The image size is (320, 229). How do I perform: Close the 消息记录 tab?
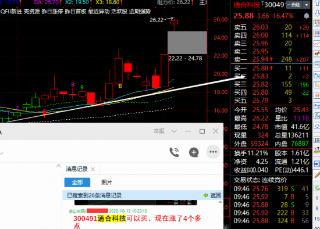[93, 169]
